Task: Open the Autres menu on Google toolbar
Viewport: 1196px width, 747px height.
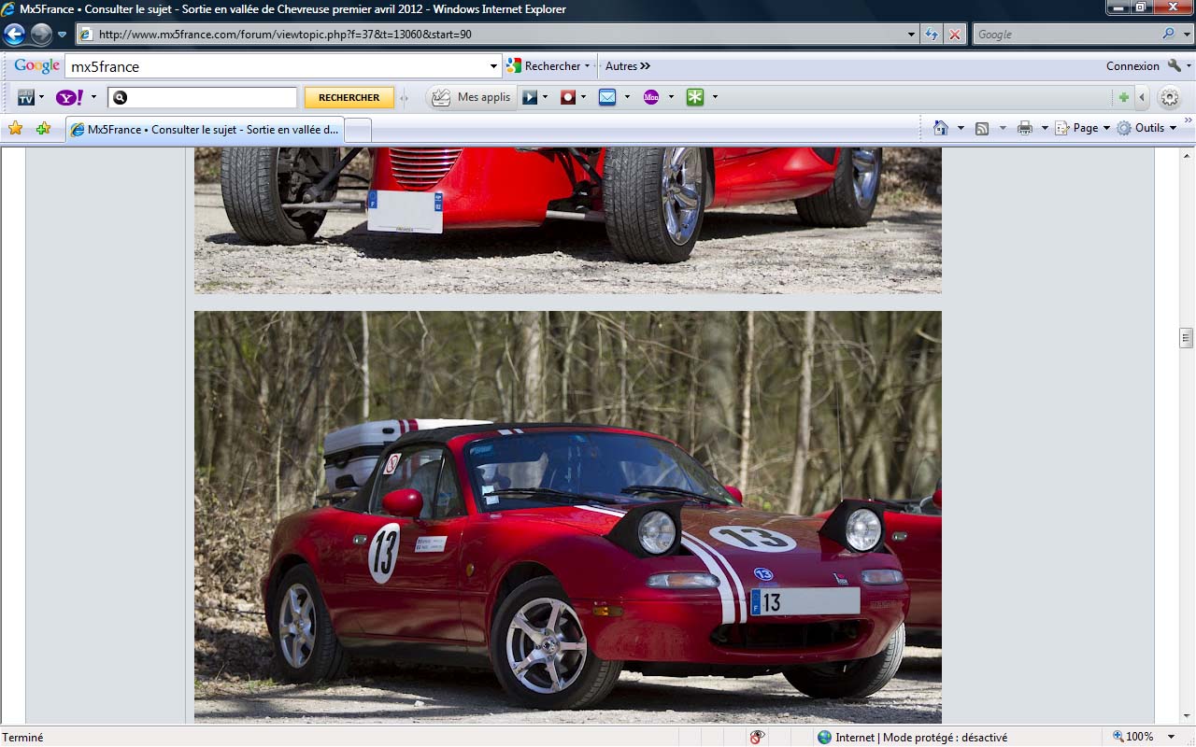Action: [627, 66]
